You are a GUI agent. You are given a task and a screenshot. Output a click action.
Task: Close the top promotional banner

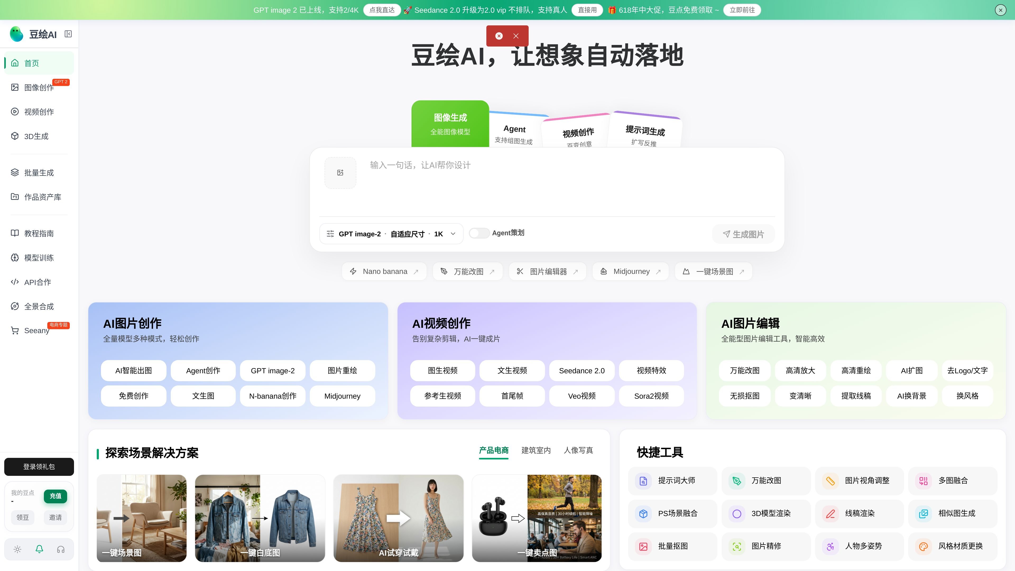click(x=1000, y=10)
